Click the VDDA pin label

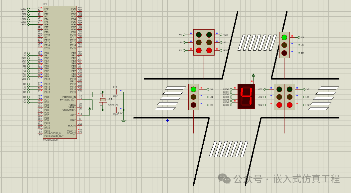click(73, 105)
